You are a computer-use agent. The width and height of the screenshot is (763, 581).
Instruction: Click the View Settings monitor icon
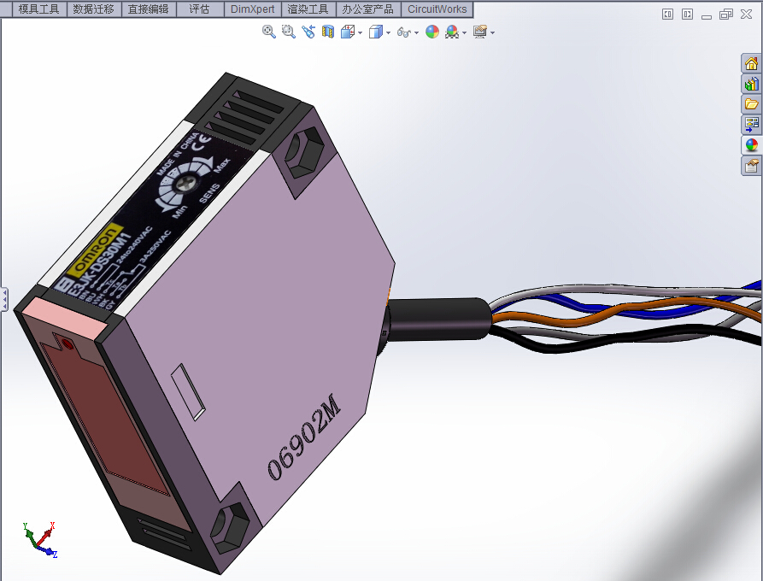pyautogui.click(x=480, y=32)
